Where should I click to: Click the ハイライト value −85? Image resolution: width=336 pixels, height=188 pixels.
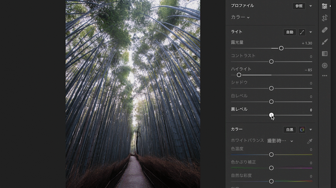[x=308, y=70]
